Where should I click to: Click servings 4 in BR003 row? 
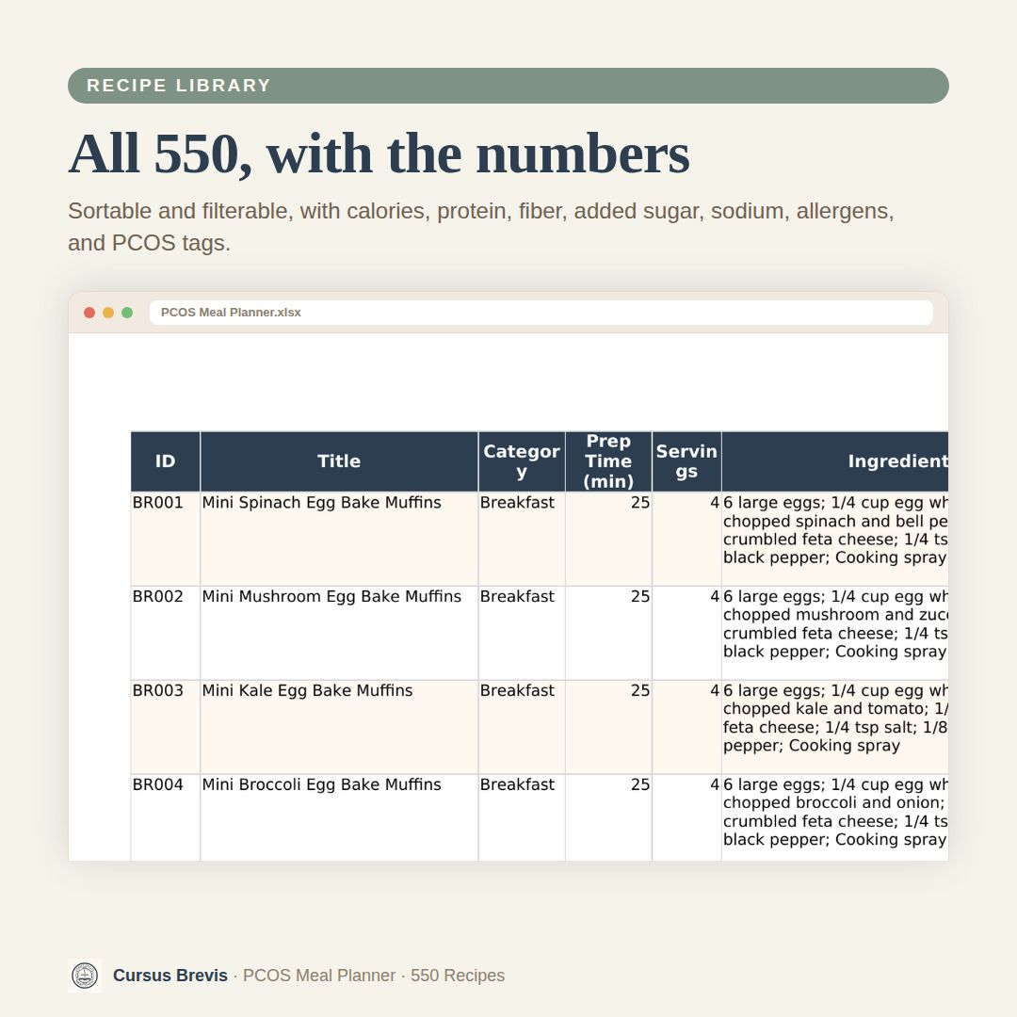pos(686,727)
